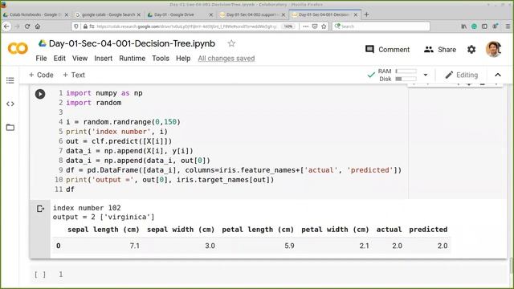Screen dimensions: 514x289
Task: Click the zoom level badge in URL bar
Action: (288, 26)
